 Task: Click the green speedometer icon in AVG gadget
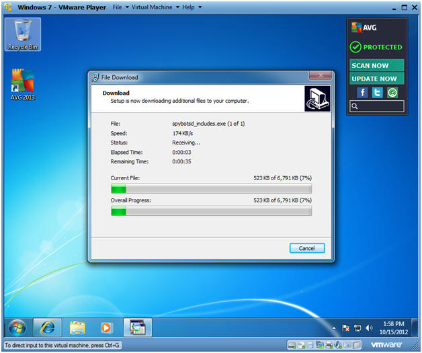pyautogui.click(x=392, y=93)
